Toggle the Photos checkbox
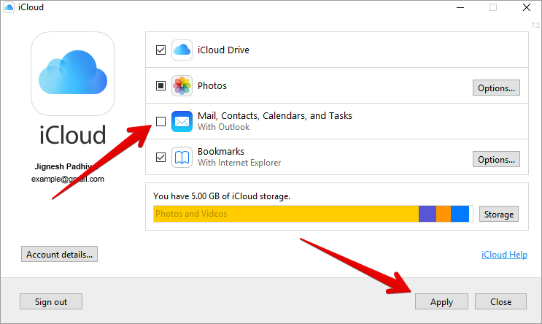542x324 pixels. click(x=160, y=86)
